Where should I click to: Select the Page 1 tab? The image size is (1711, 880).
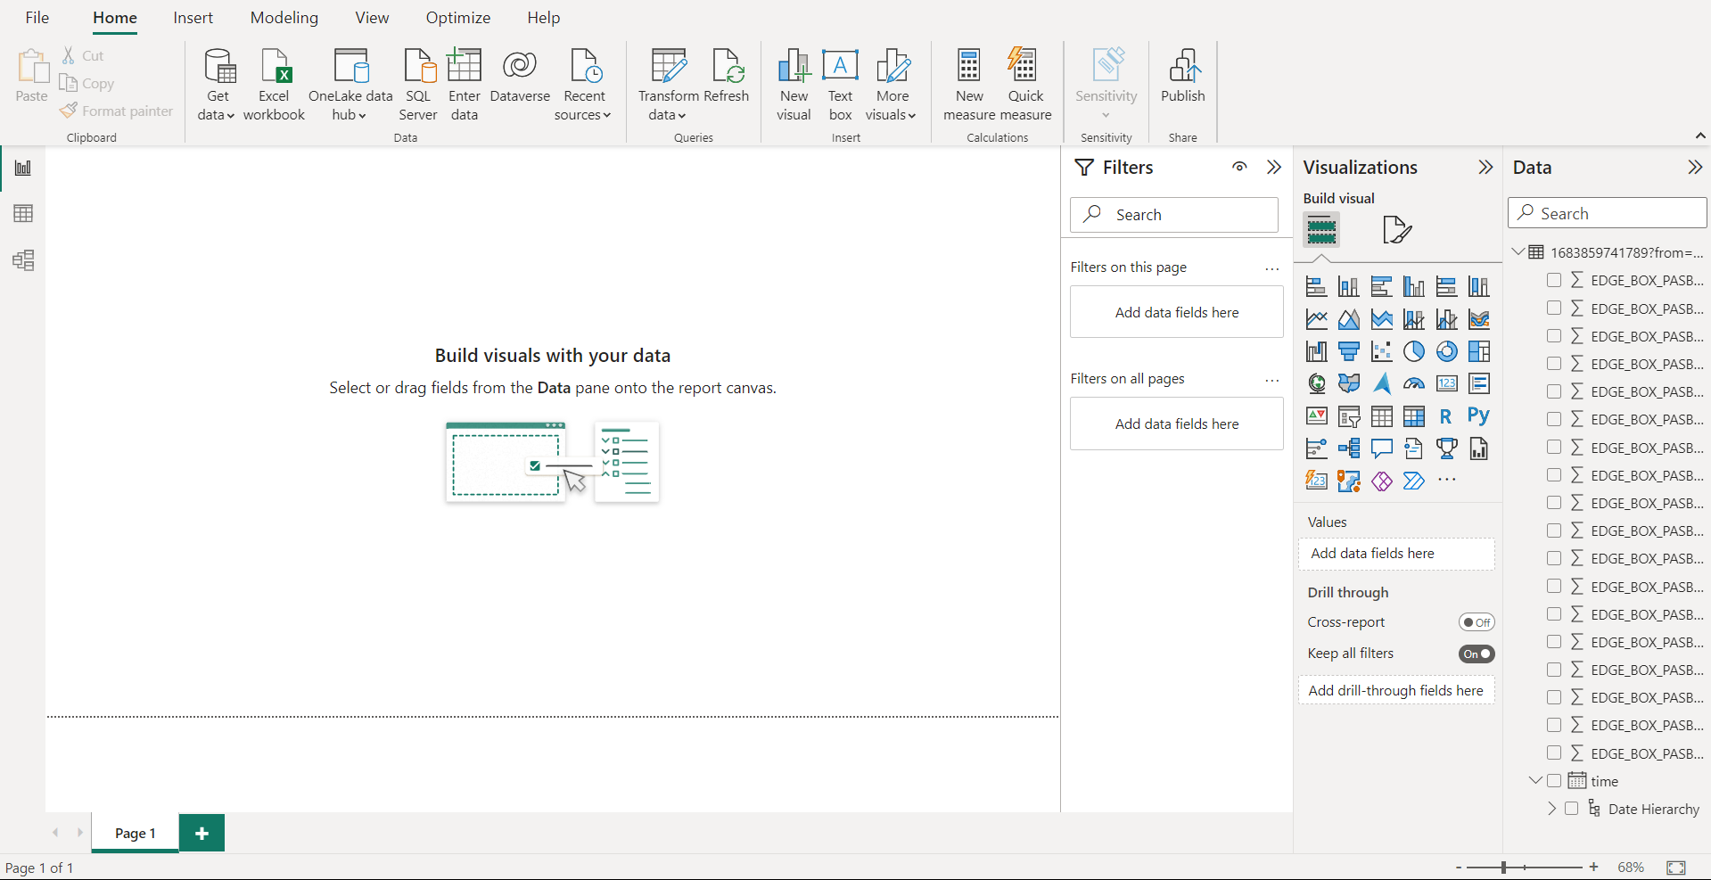(x=136, y=833)
